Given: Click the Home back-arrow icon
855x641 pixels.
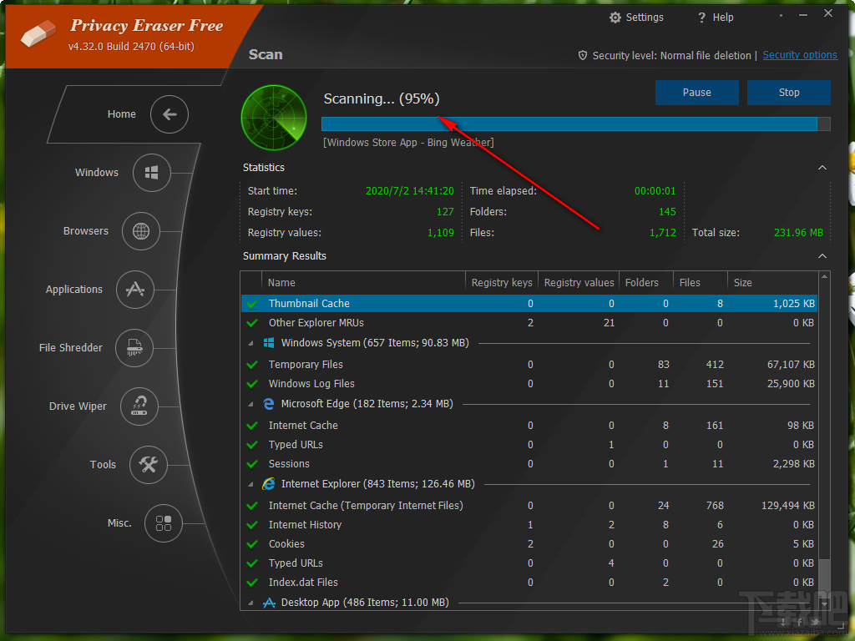Looking at the screenshot, I should coord(169,114).
